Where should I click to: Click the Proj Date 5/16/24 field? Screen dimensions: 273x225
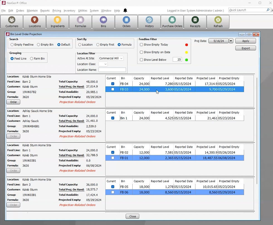[219, 41]
